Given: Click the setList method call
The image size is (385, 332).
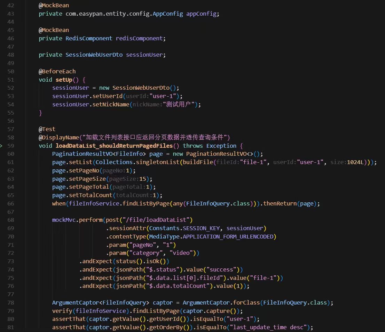Looking at the screenshot, I should point(80,162).
